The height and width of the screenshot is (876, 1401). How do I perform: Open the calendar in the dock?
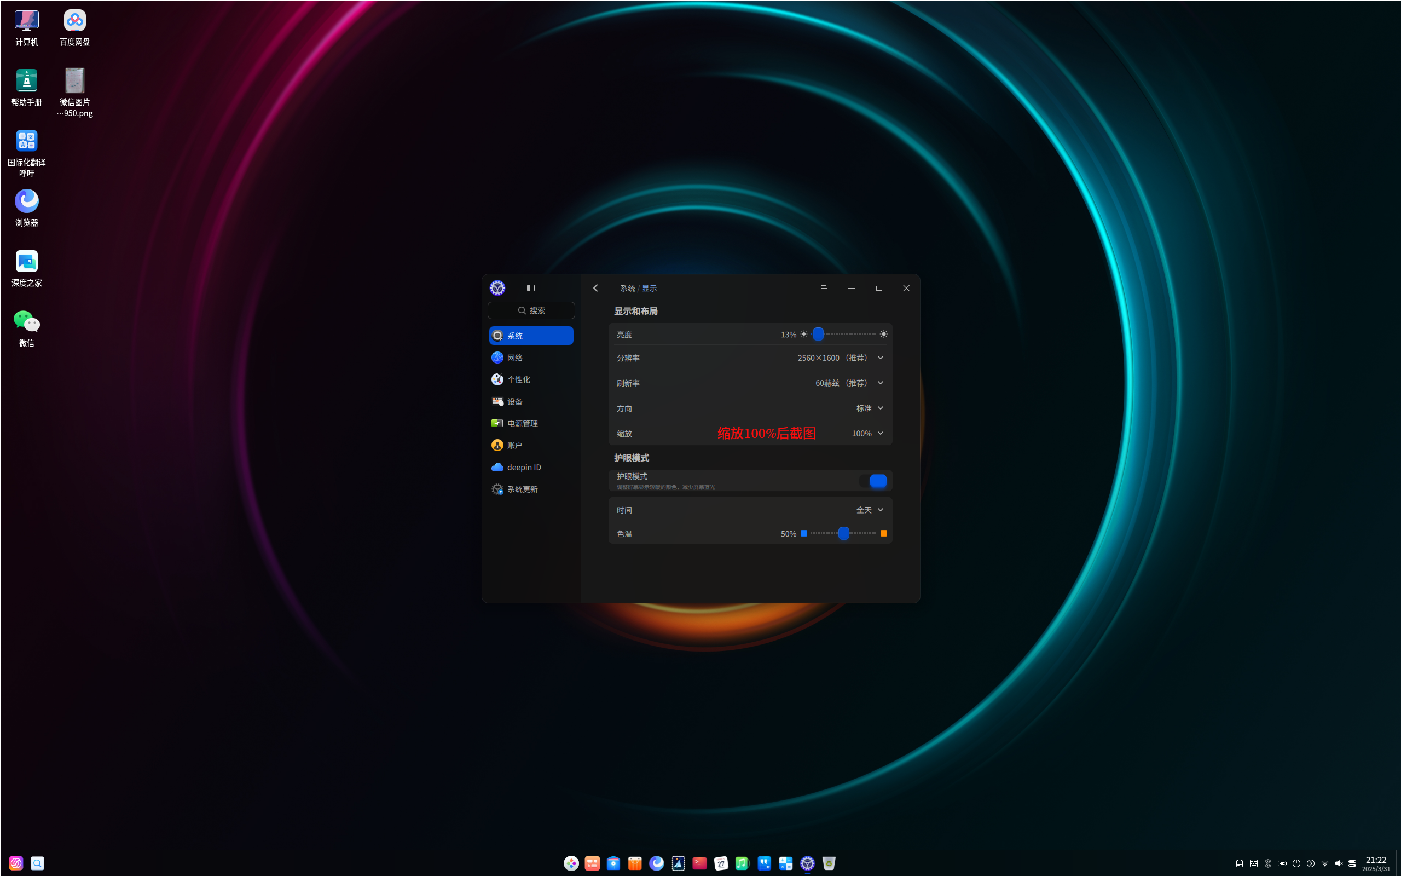click(721, 863)
